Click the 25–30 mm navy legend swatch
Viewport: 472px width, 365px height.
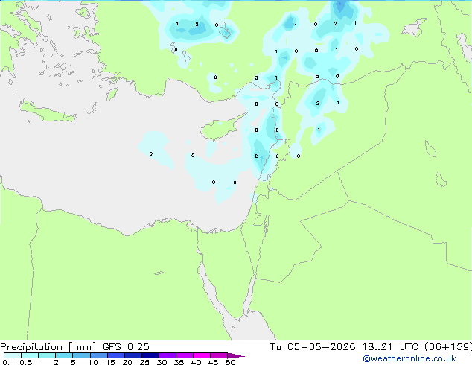pyautogui.click(x=150, y=355)
